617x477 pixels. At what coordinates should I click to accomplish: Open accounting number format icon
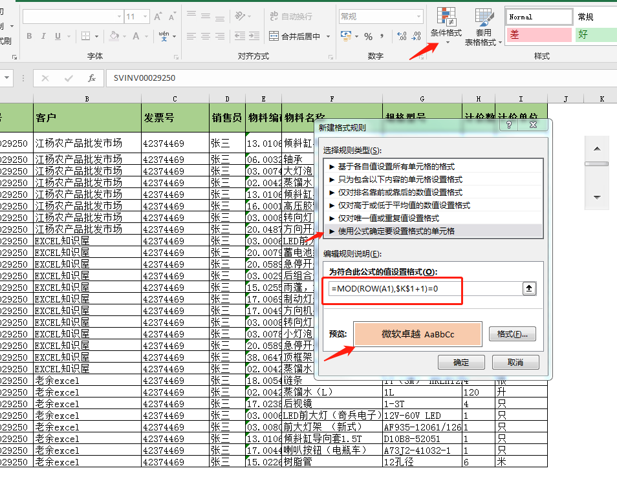pyautogui.click(x=346, y=36)
